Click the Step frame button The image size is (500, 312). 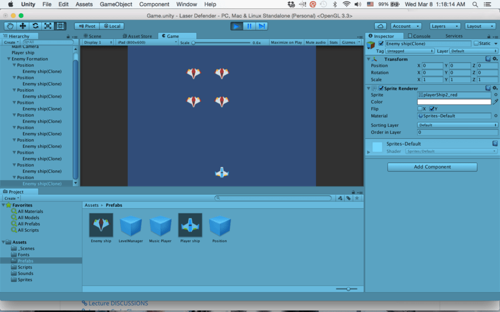click(262, 26)
